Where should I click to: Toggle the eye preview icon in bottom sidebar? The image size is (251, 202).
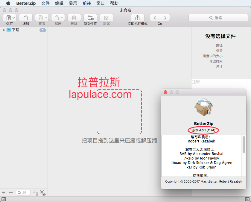43,193
